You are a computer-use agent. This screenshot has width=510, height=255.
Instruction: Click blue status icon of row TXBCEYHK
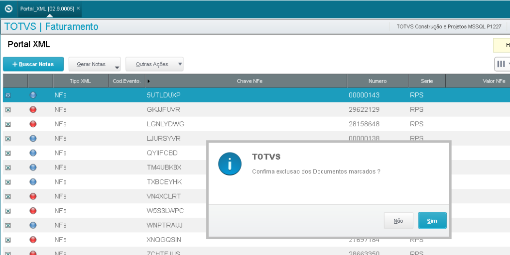coord(33,181)
